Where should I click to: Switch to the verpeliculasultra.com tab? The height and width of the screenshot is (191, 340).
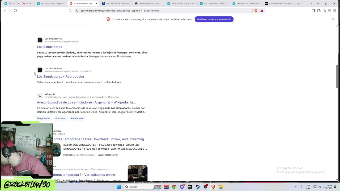point(149,3)
